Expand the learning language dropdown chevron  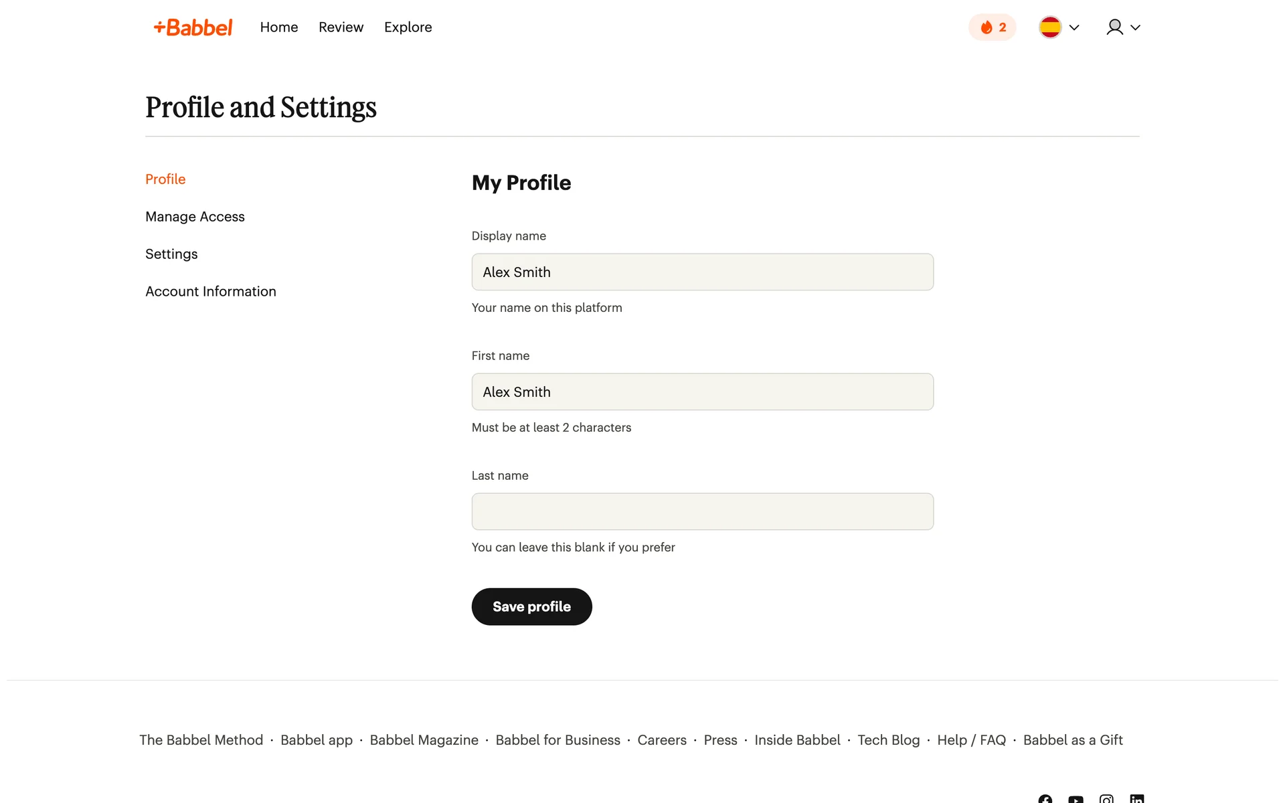pyautogui.click(x=1074, y=27)
